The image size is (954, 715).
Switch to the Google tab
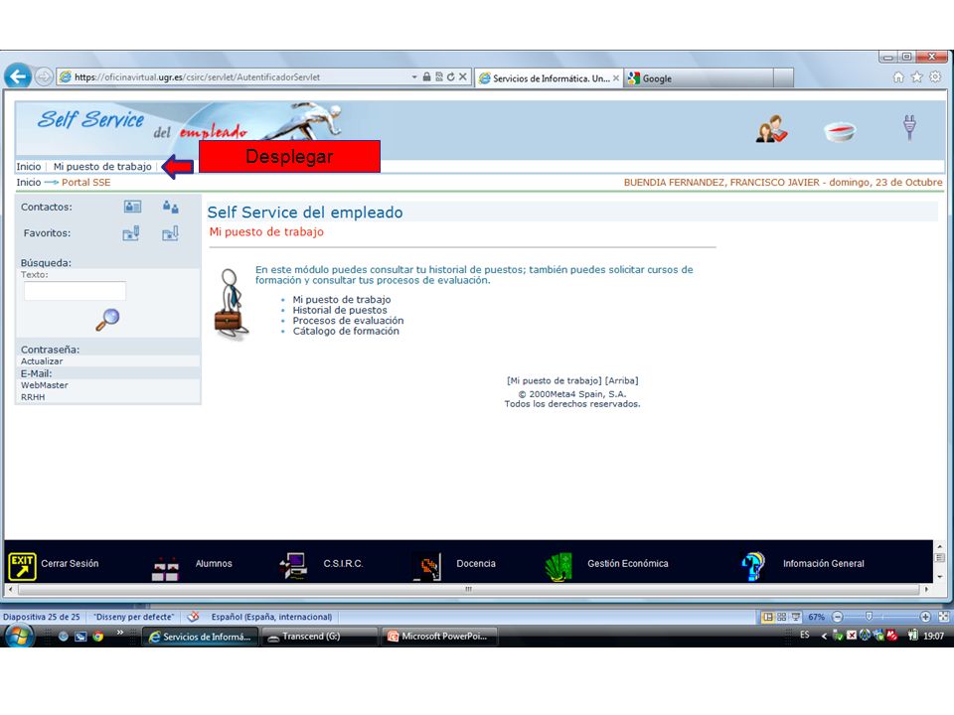(x=699, y=78)
